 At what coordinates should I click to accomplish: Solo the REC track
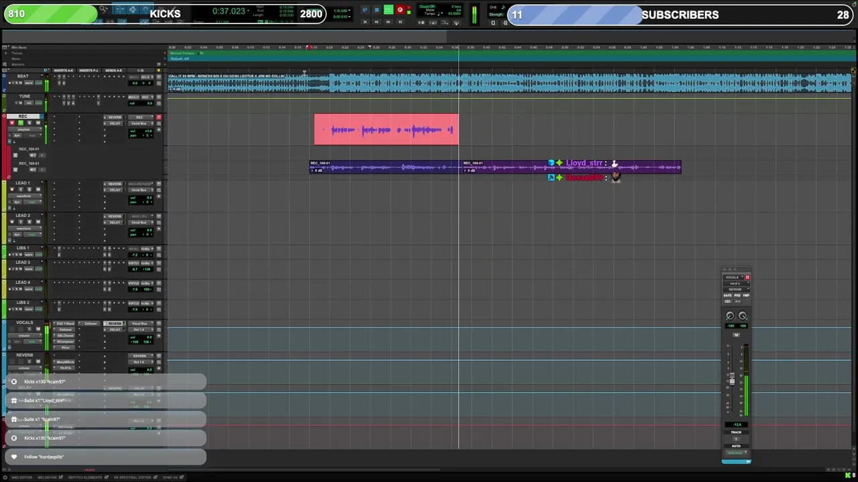coord(29,123)
